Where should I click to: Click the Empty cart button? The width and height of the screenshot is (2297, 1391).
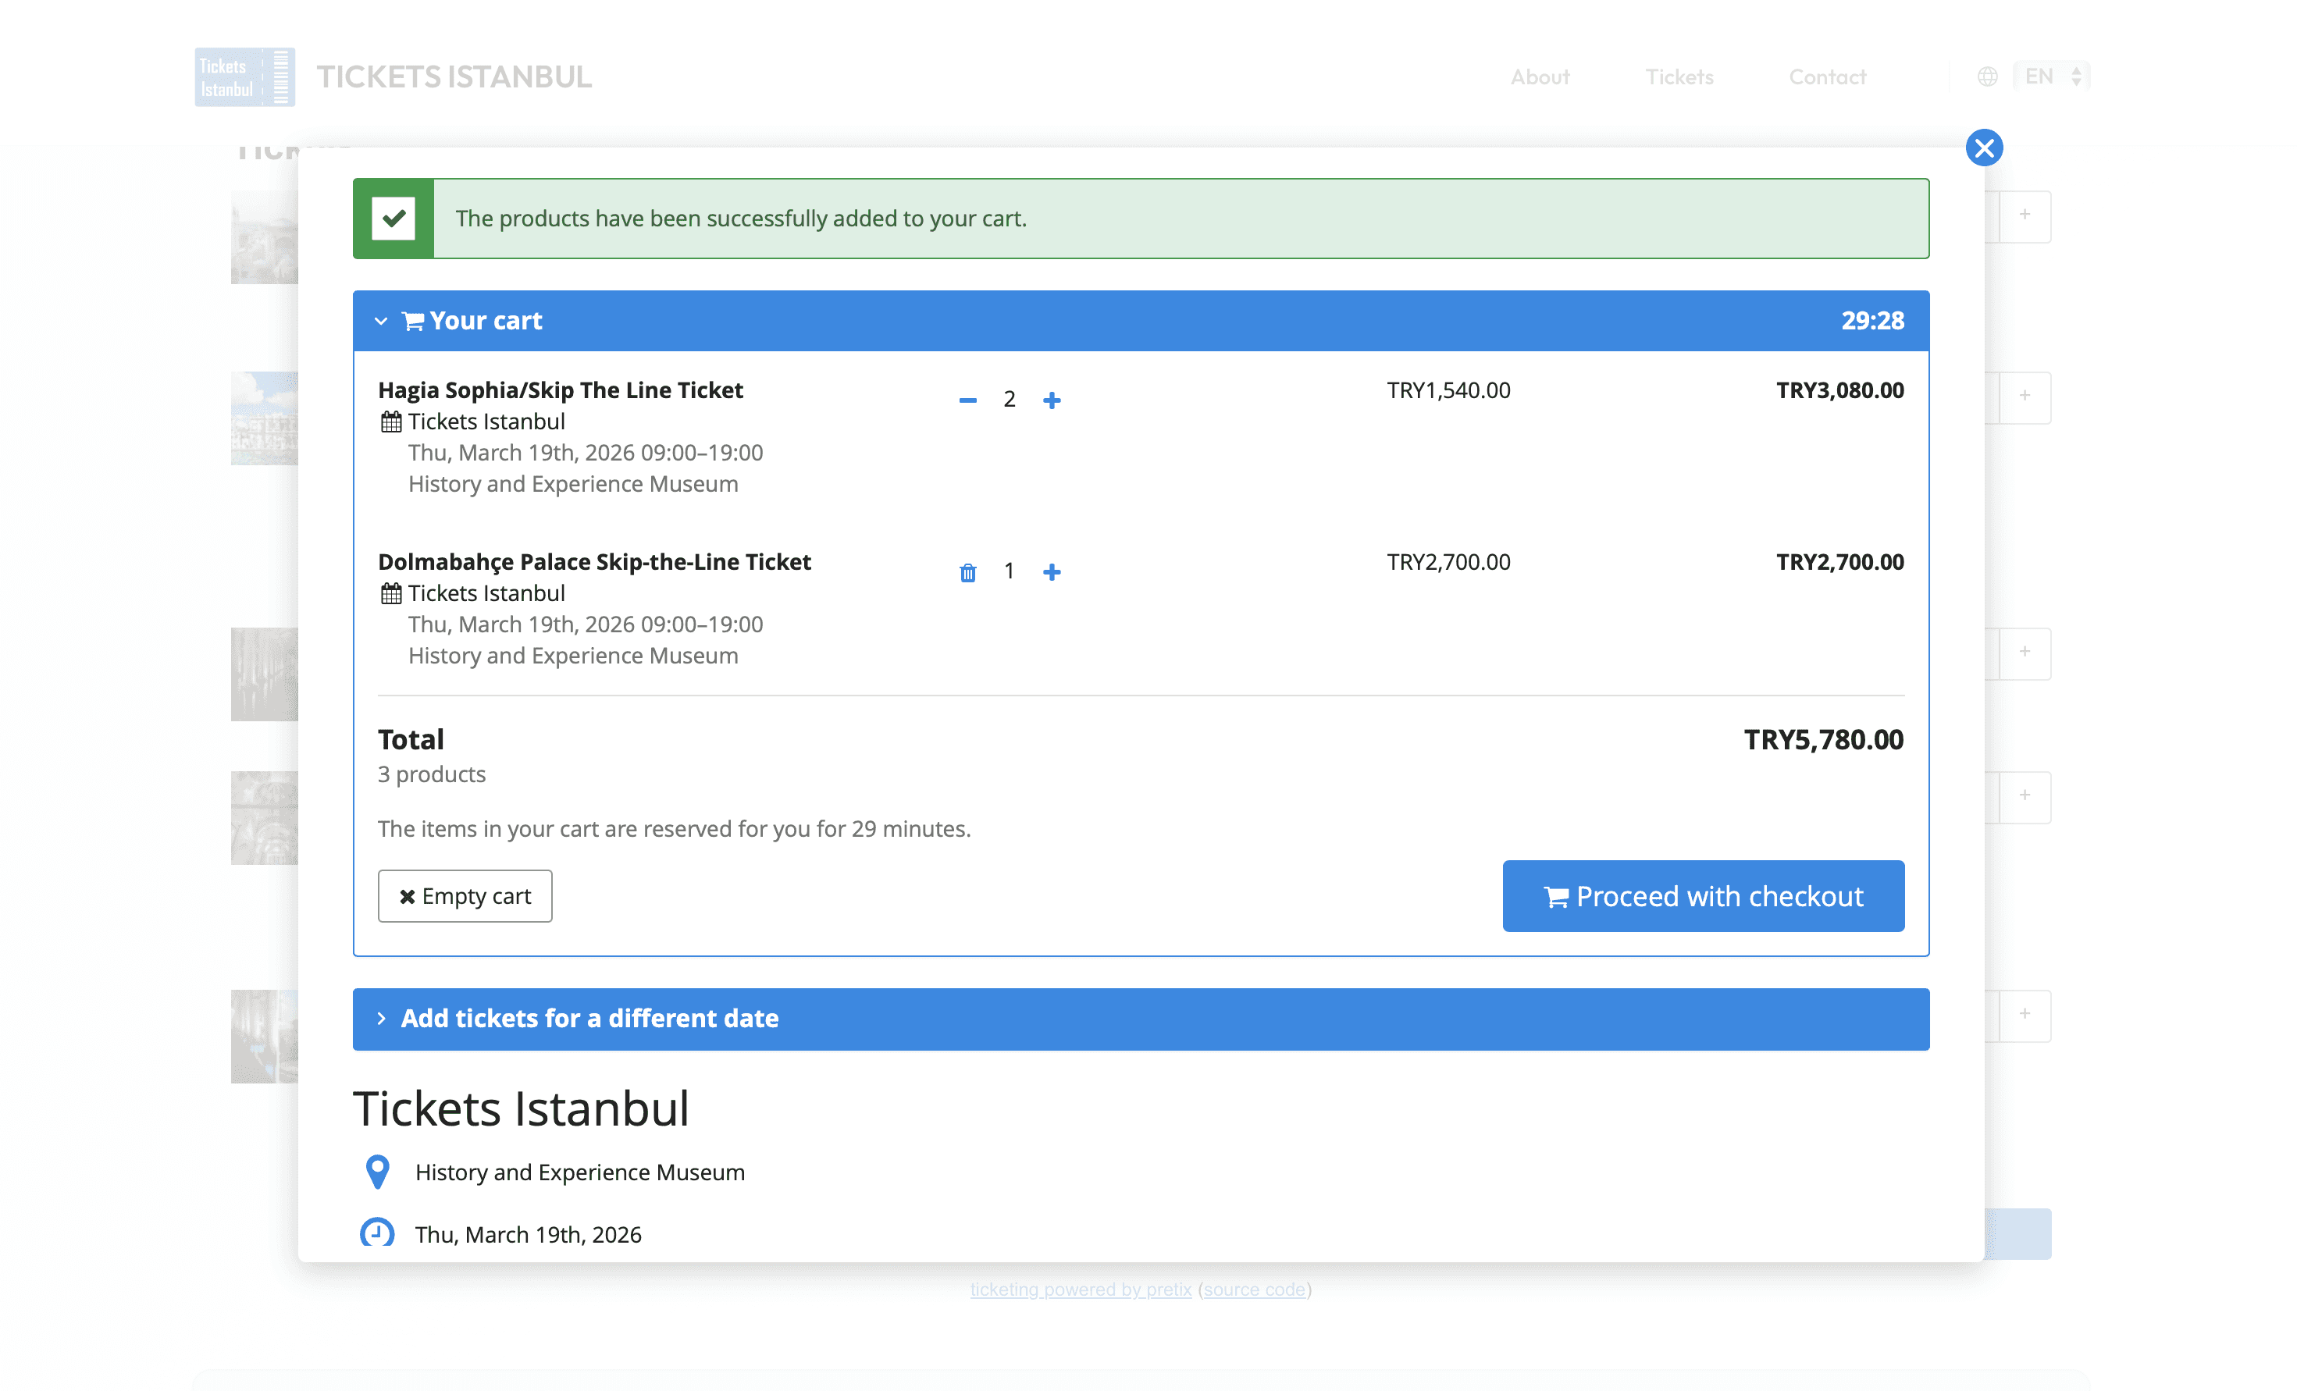[465, 896]
